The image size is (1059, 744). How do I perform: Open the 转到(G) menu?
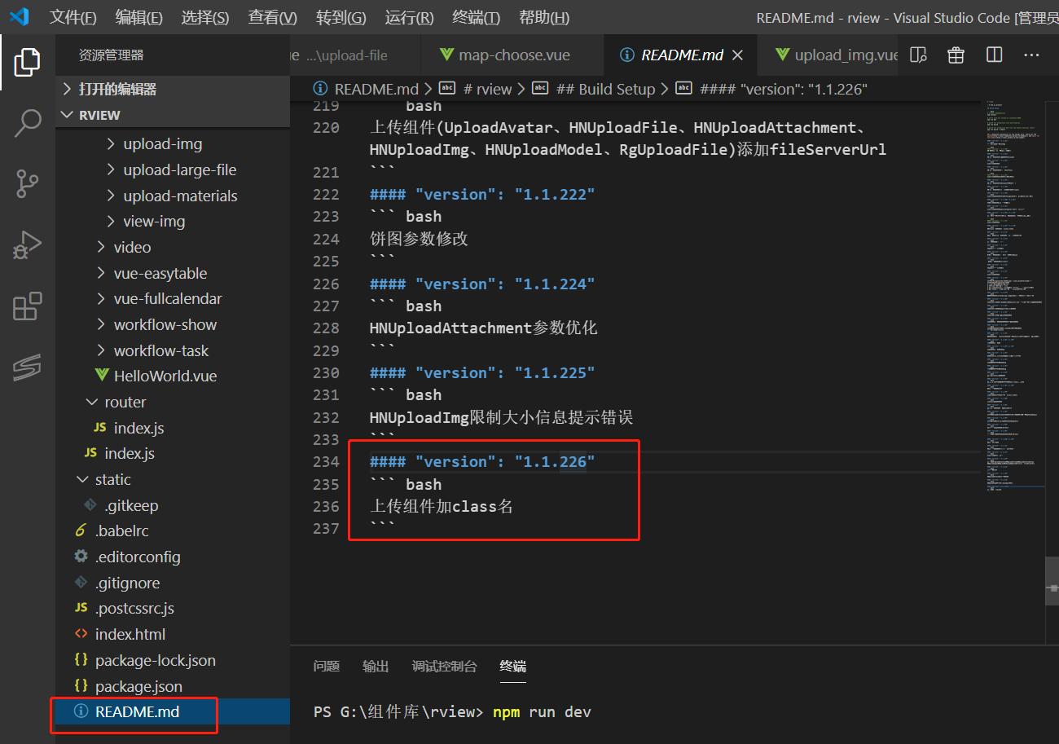pos(341,17)
